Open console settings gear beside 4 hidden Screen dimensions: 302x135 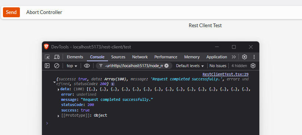253,66
